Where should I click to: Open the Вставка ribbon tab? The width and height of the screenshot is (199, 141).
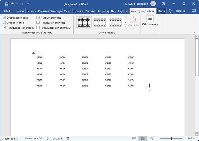pyautogui.click(x=31, y=11)
